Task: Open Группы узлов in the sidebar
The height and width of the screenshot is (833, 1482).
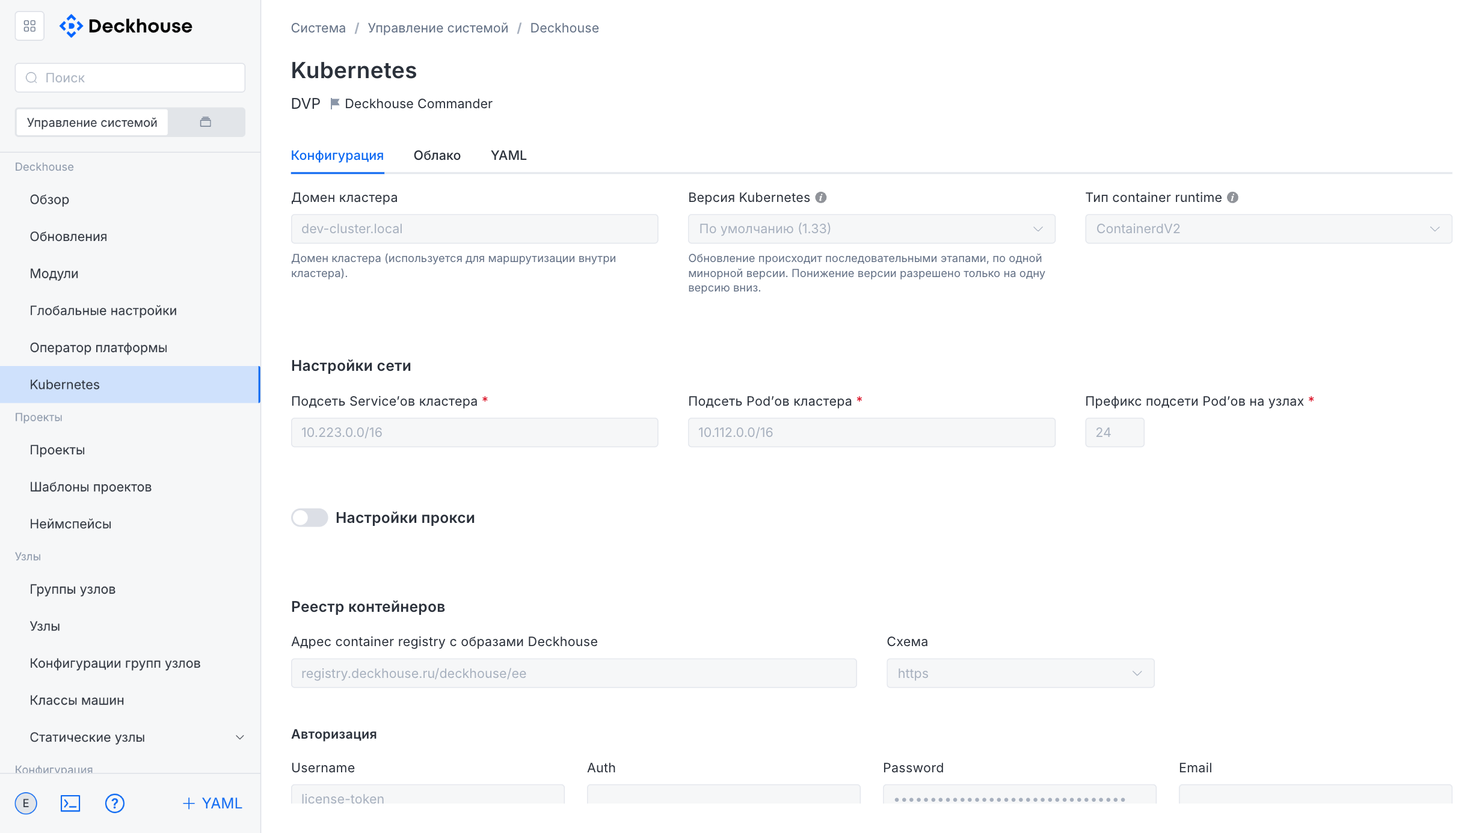Action: coord(130,590)
